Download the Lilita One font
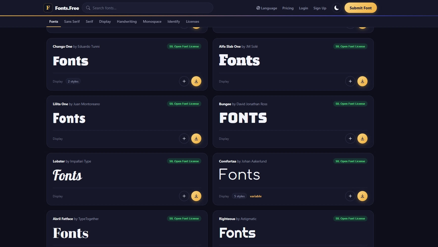The image size is (438, 247). 196,139
